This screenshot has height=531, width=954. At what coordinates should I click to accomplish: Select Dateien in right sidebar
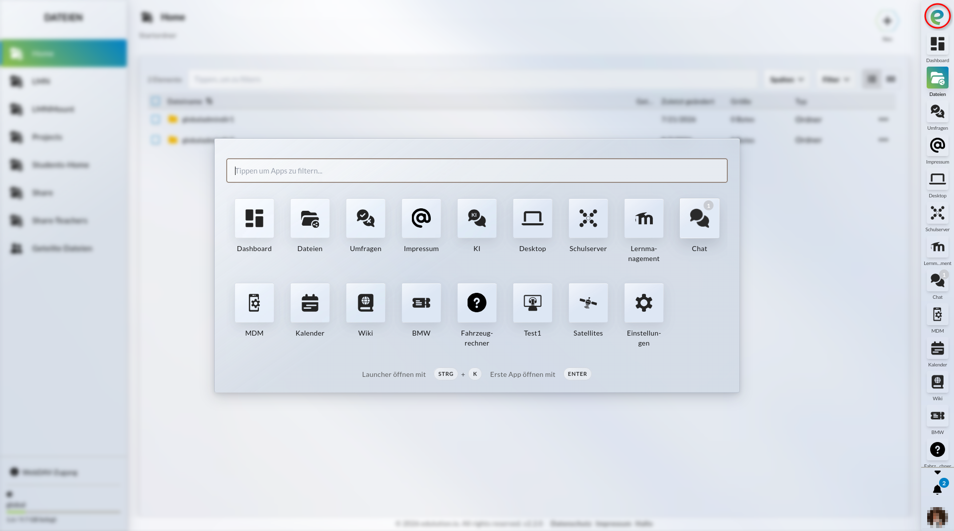(937, 78)
